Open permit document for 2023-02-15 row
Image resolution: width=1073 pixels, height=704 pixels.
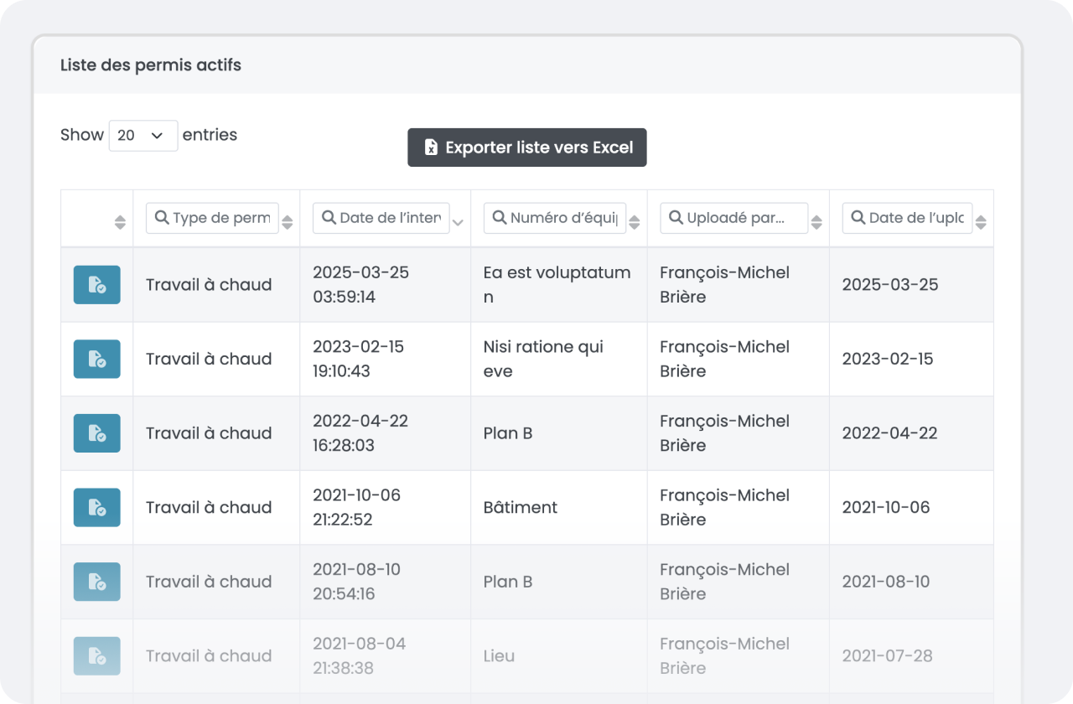(96, 359)
